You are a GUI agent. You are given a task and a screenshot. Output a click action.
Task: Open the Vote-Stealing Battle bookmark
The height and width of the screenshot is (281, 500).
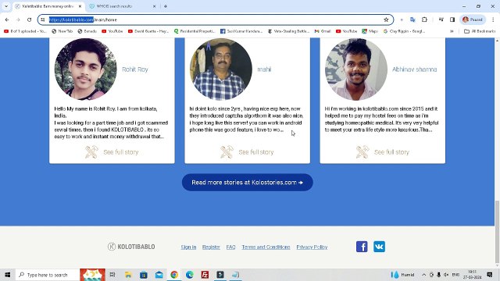288,31
